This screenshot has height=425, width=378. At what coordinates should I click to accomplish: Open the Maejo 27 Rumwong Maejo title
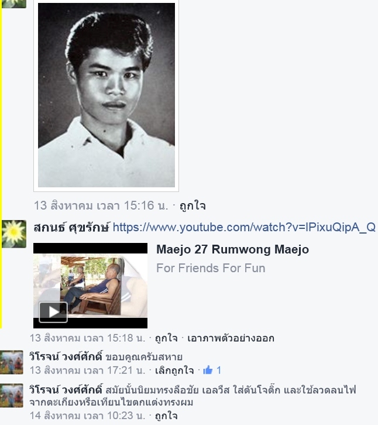pos(232,249)
